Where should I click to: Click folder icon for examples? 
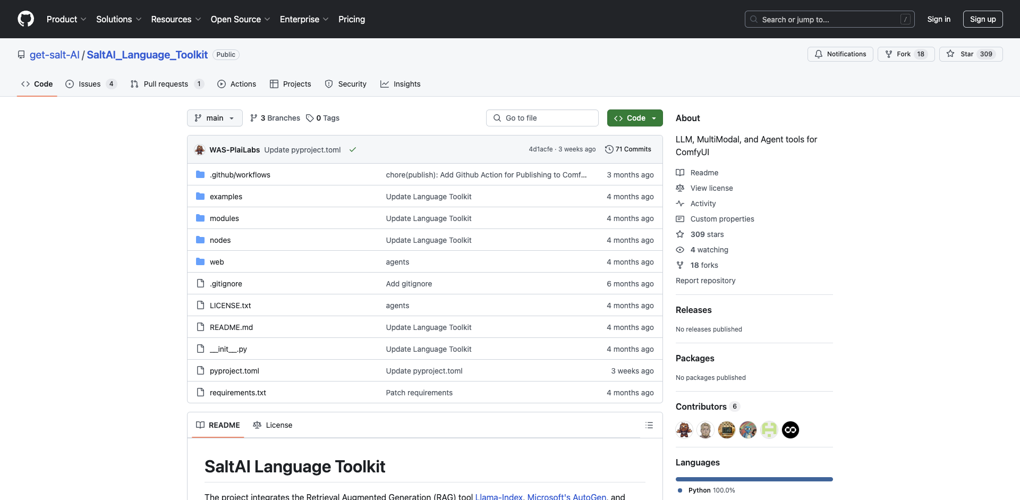200,197
